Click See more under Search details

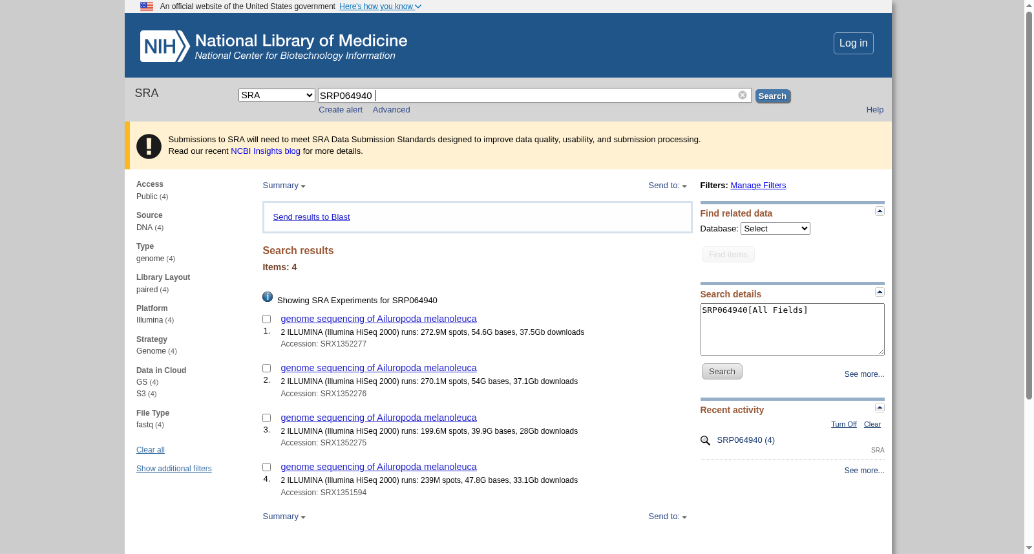864,374
